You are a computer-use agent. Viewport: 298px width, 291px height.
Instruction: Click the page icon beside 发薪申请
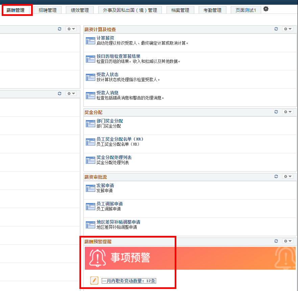point(91,188)
